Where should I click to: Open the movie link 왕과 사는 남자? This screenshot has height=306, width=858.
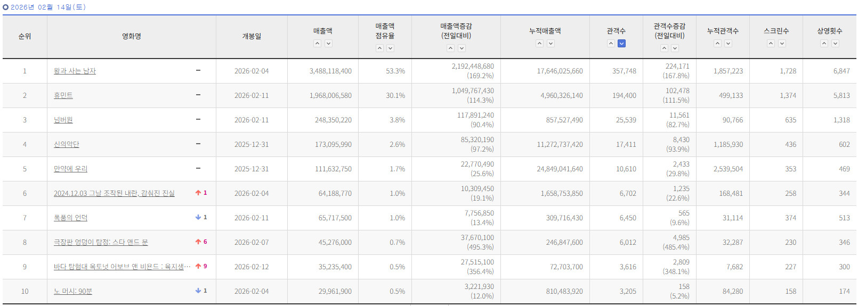click(75, 71)
